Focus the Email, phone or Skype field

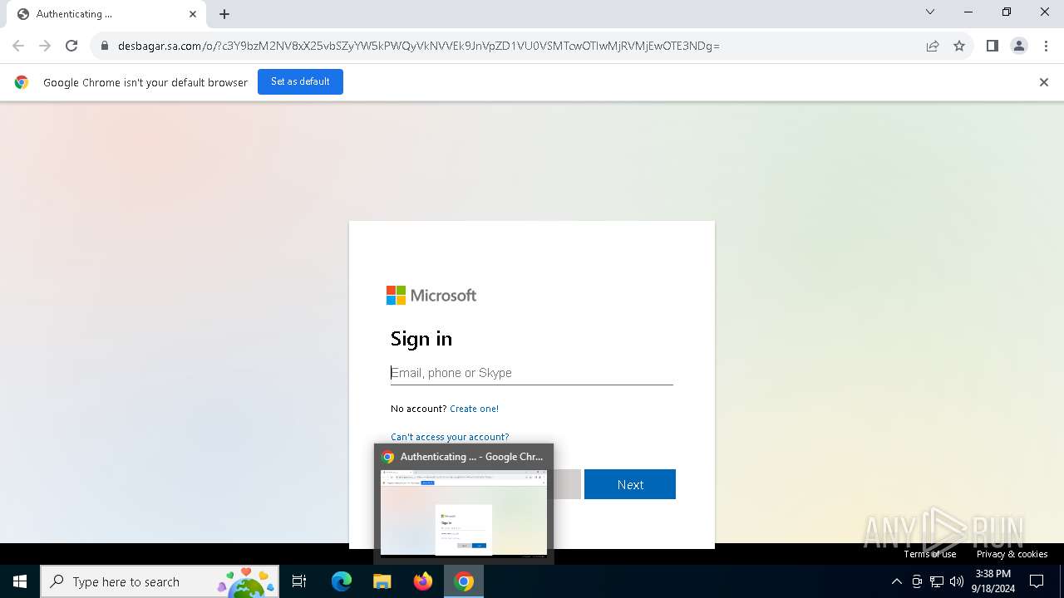pyautogui.click(x=532, y=373)
